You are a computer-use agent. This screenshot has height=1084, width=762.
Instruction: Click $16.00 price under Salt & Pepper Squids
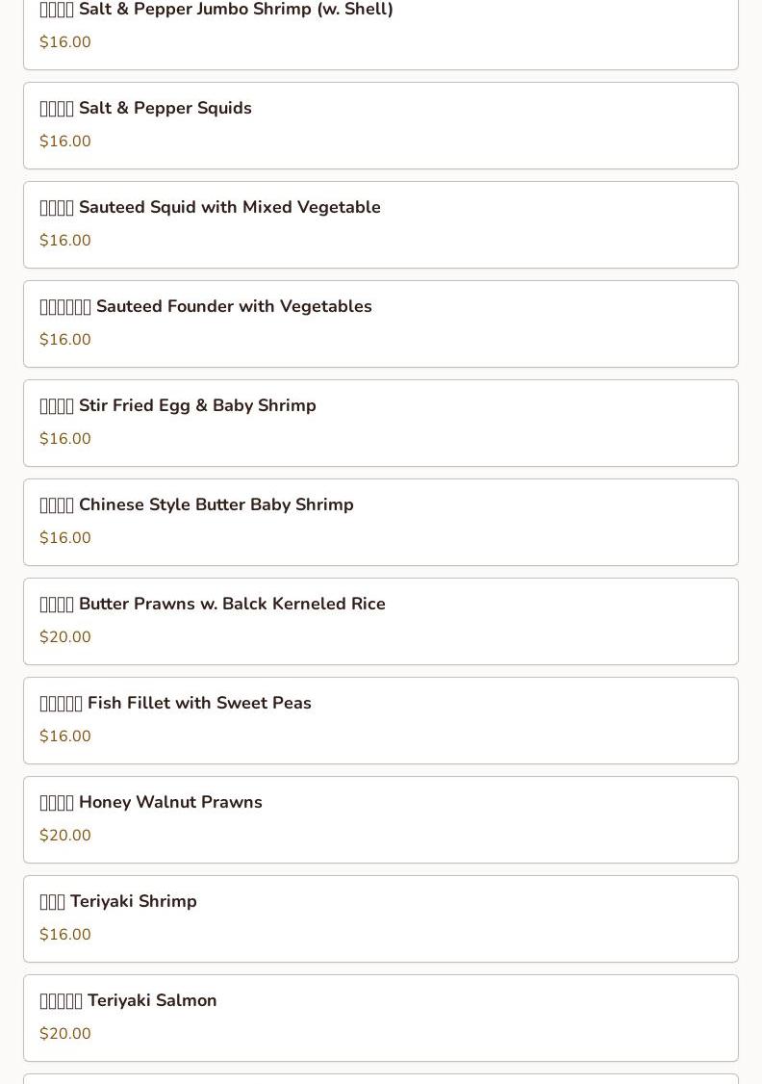(65, 142)
